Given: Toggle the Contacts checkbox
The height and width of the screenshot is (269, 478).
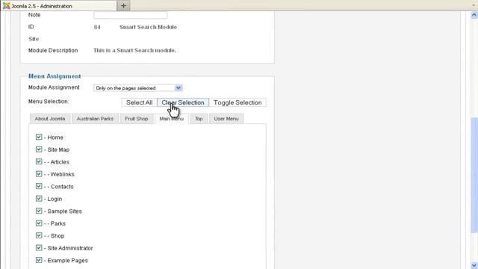Looking at the screenshot, I should click(39, 186).
